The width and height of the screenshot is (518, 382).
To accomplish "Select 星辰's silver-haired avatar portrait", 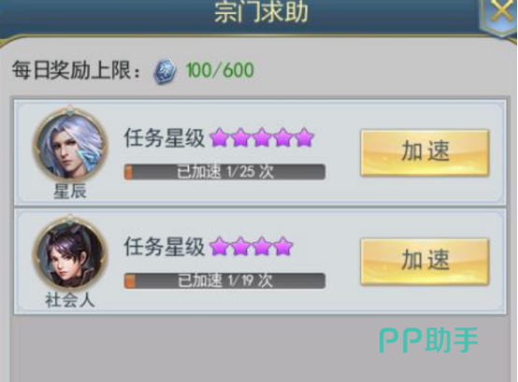I will (x=70, y=145).
